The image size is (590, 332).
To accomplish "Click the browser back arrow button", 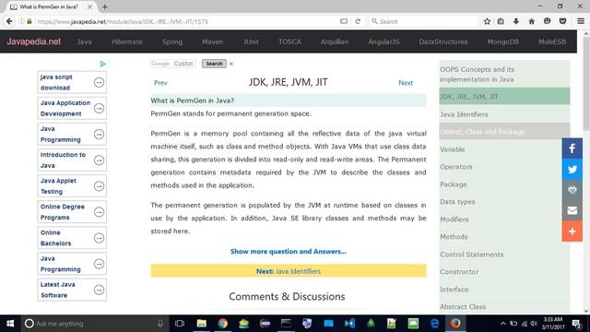I will click(9, 21).
